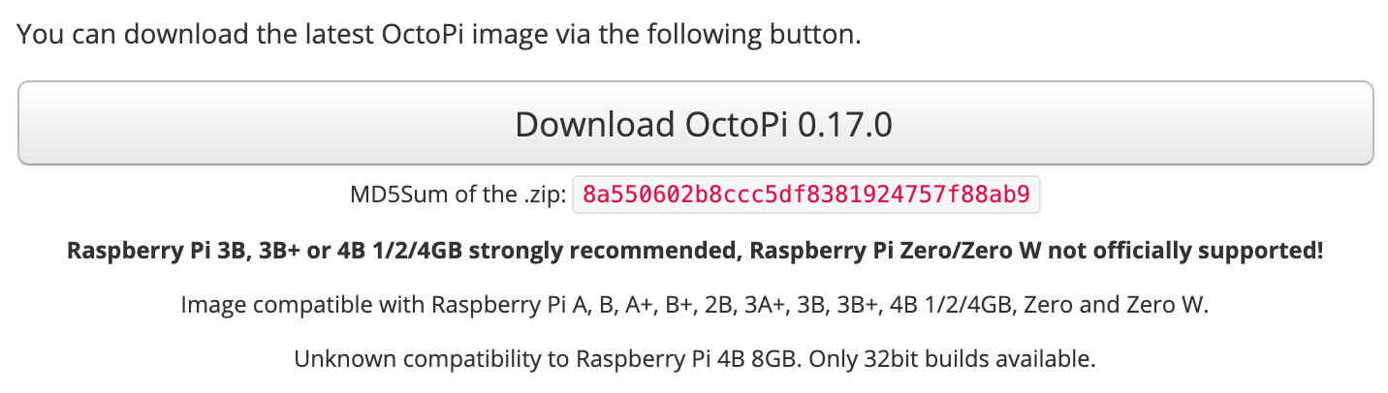
Task: Click the "You can download" text at the start
Action: pos(105,36)
